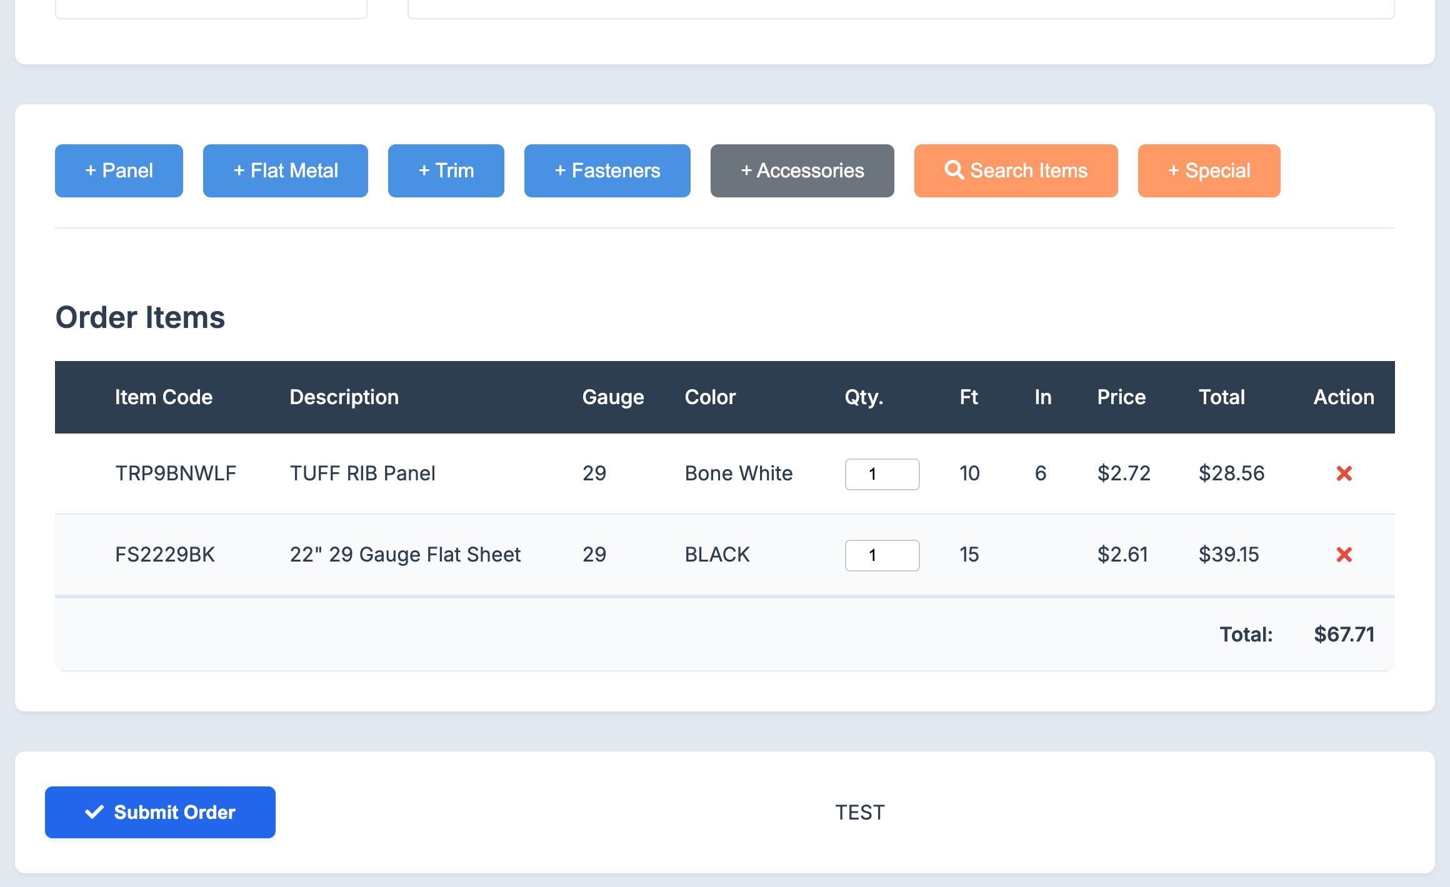Screen dimensions: 1450x887
Task: Click the + Trim button
Action: 446,171
